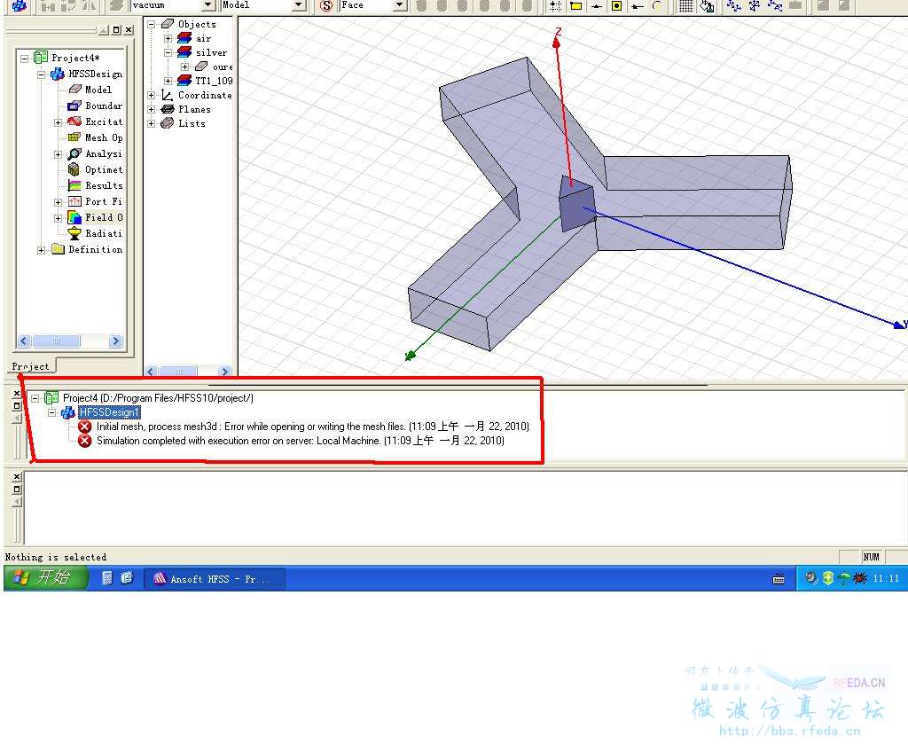The width and height of the screenshot is (908, 744).
Task: Expand the Analysis node
Action: 58,154
